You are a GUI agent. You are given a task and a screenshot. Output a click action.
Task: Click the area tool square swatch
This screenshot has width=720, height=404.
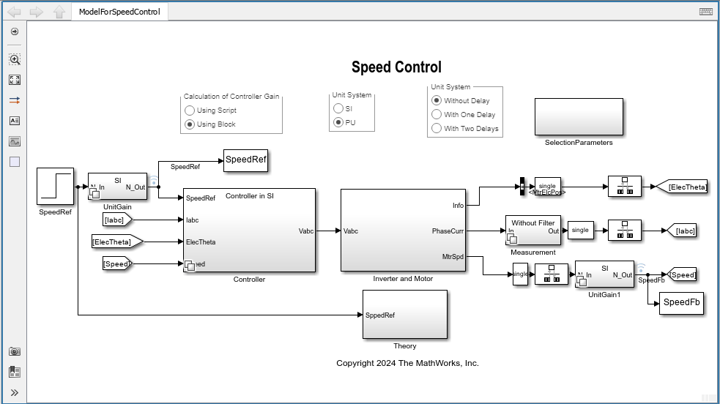click(15, 162)
